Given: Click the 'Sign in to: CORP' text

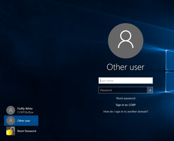Looking at the screenshot, I should (x=125, y=105).
